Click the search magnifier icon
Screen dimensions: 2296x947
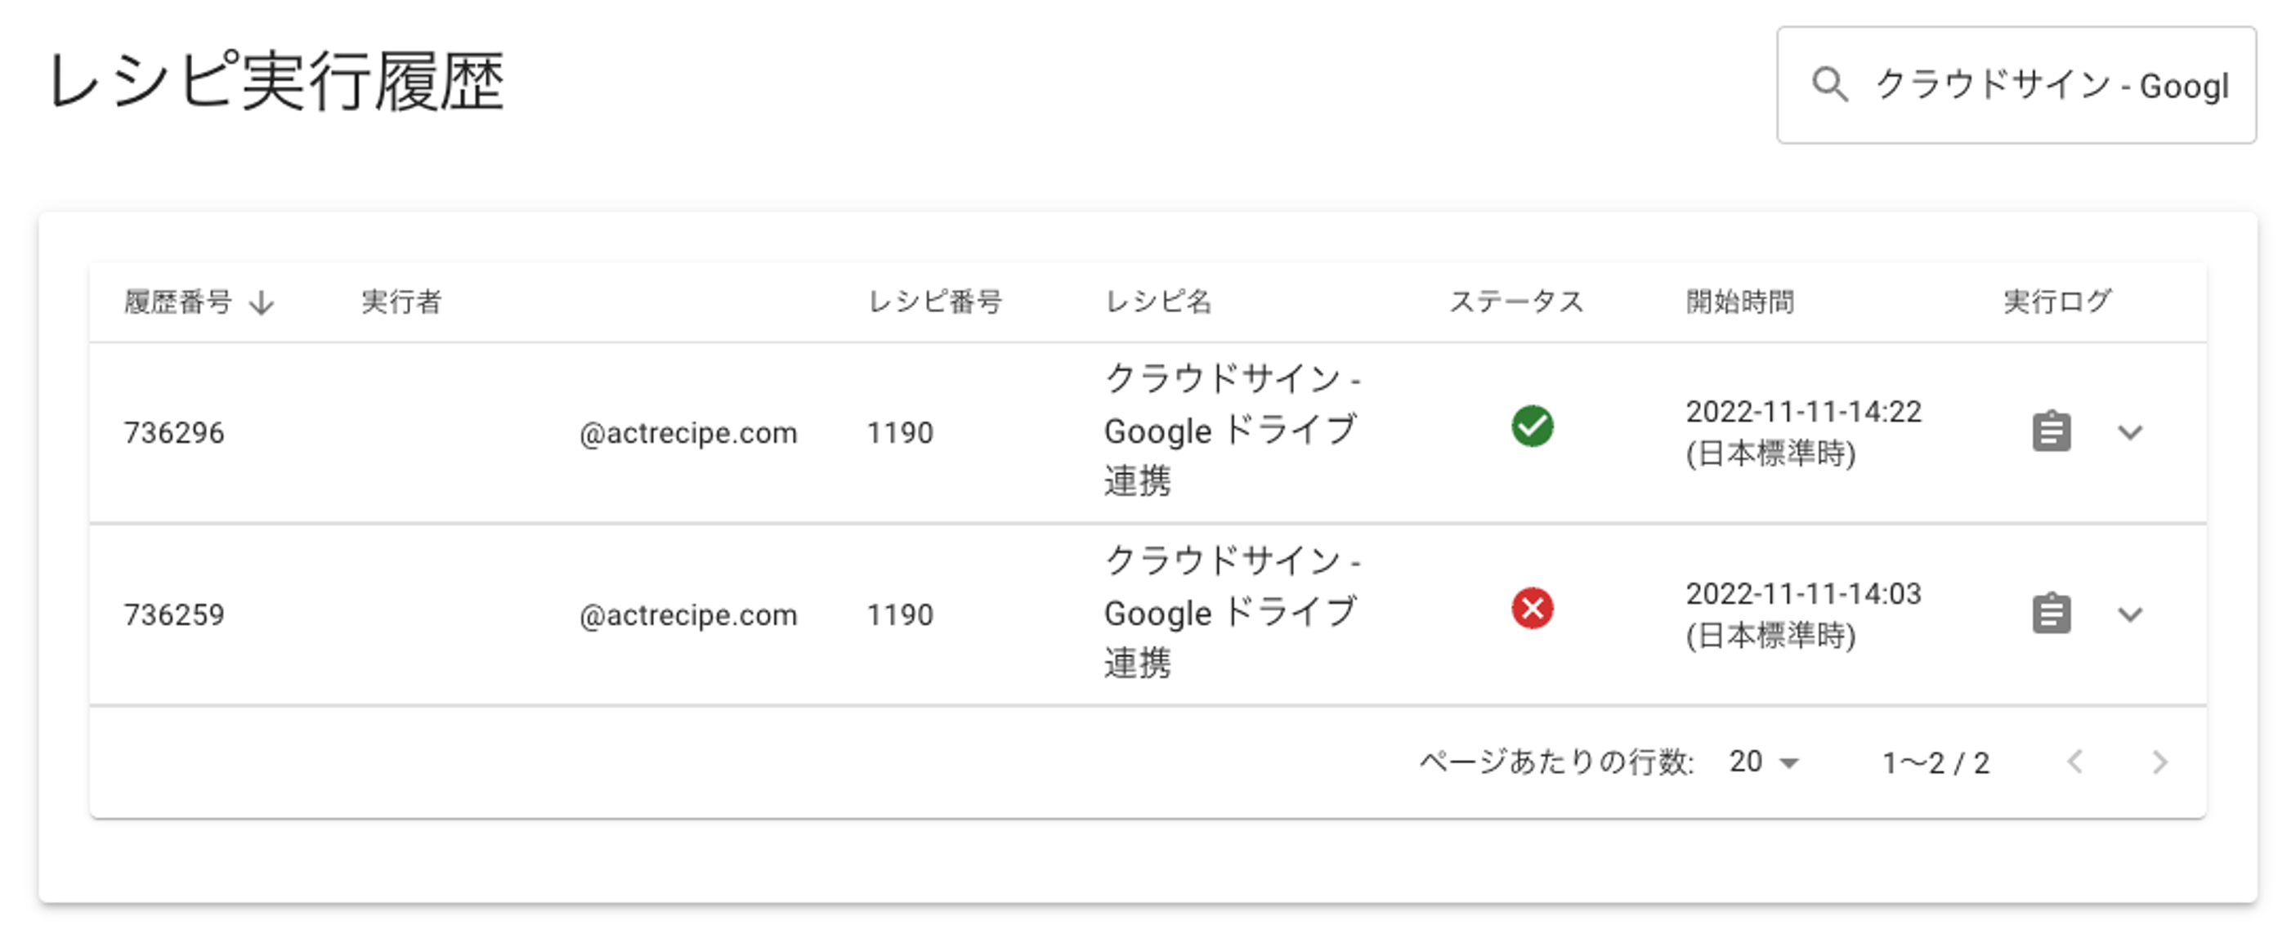(1830, 85)
